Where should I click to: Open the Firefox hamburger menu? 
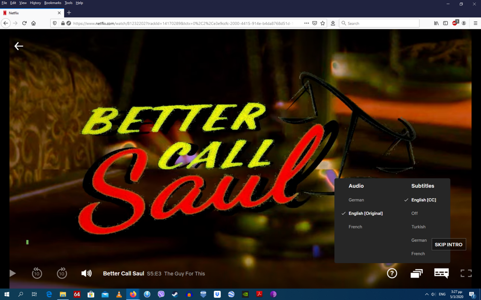click(475, 23)
